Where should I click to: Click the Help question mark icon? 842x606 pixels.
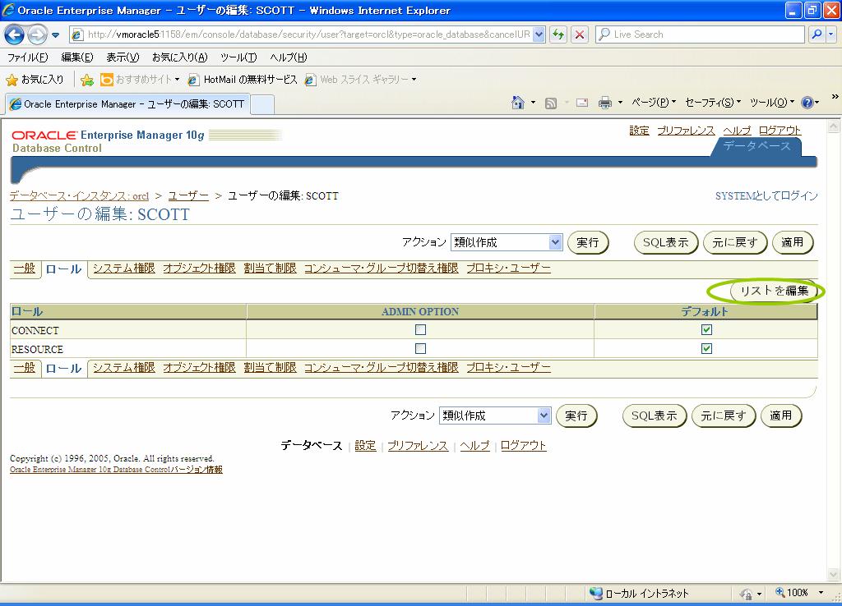[x=807, y=103]
